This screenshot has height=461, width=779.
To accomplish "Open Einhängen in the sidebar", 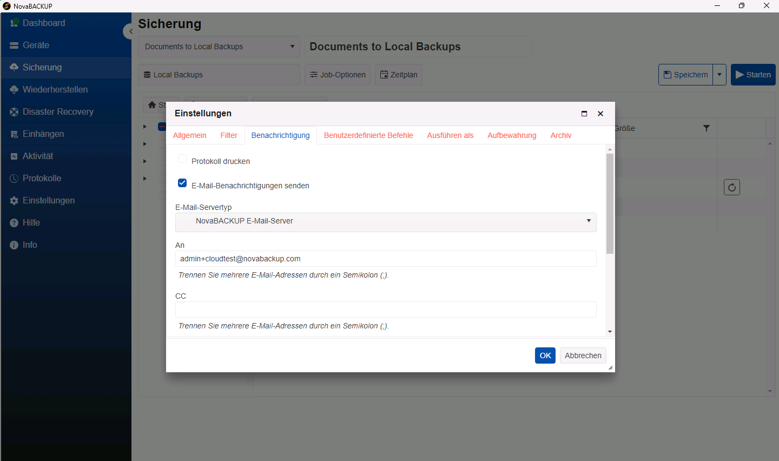I will click(66, 134).
